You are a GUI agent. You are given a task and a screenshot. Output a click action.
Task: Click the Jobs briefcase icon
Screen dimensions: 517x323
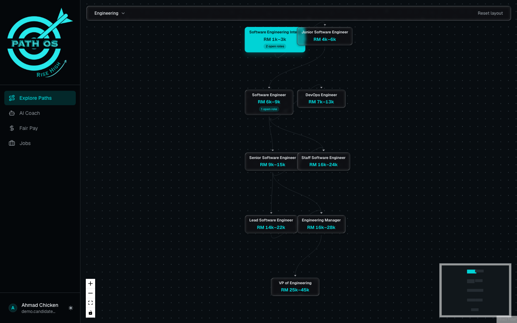[12, 143]
